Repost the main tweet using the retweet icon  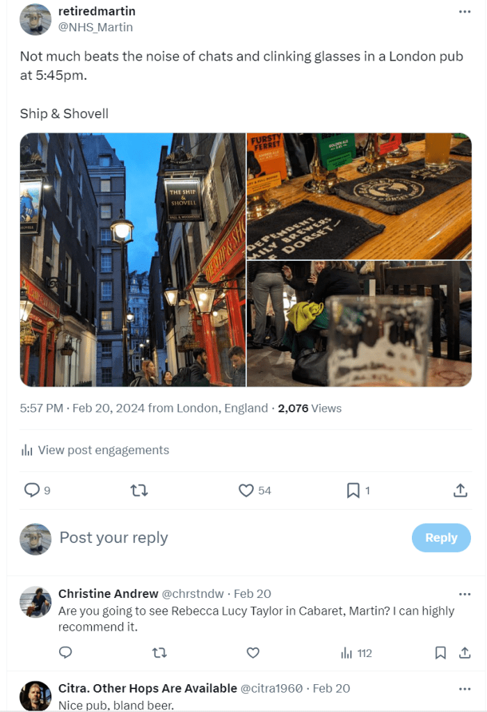[x=139, y=490]
